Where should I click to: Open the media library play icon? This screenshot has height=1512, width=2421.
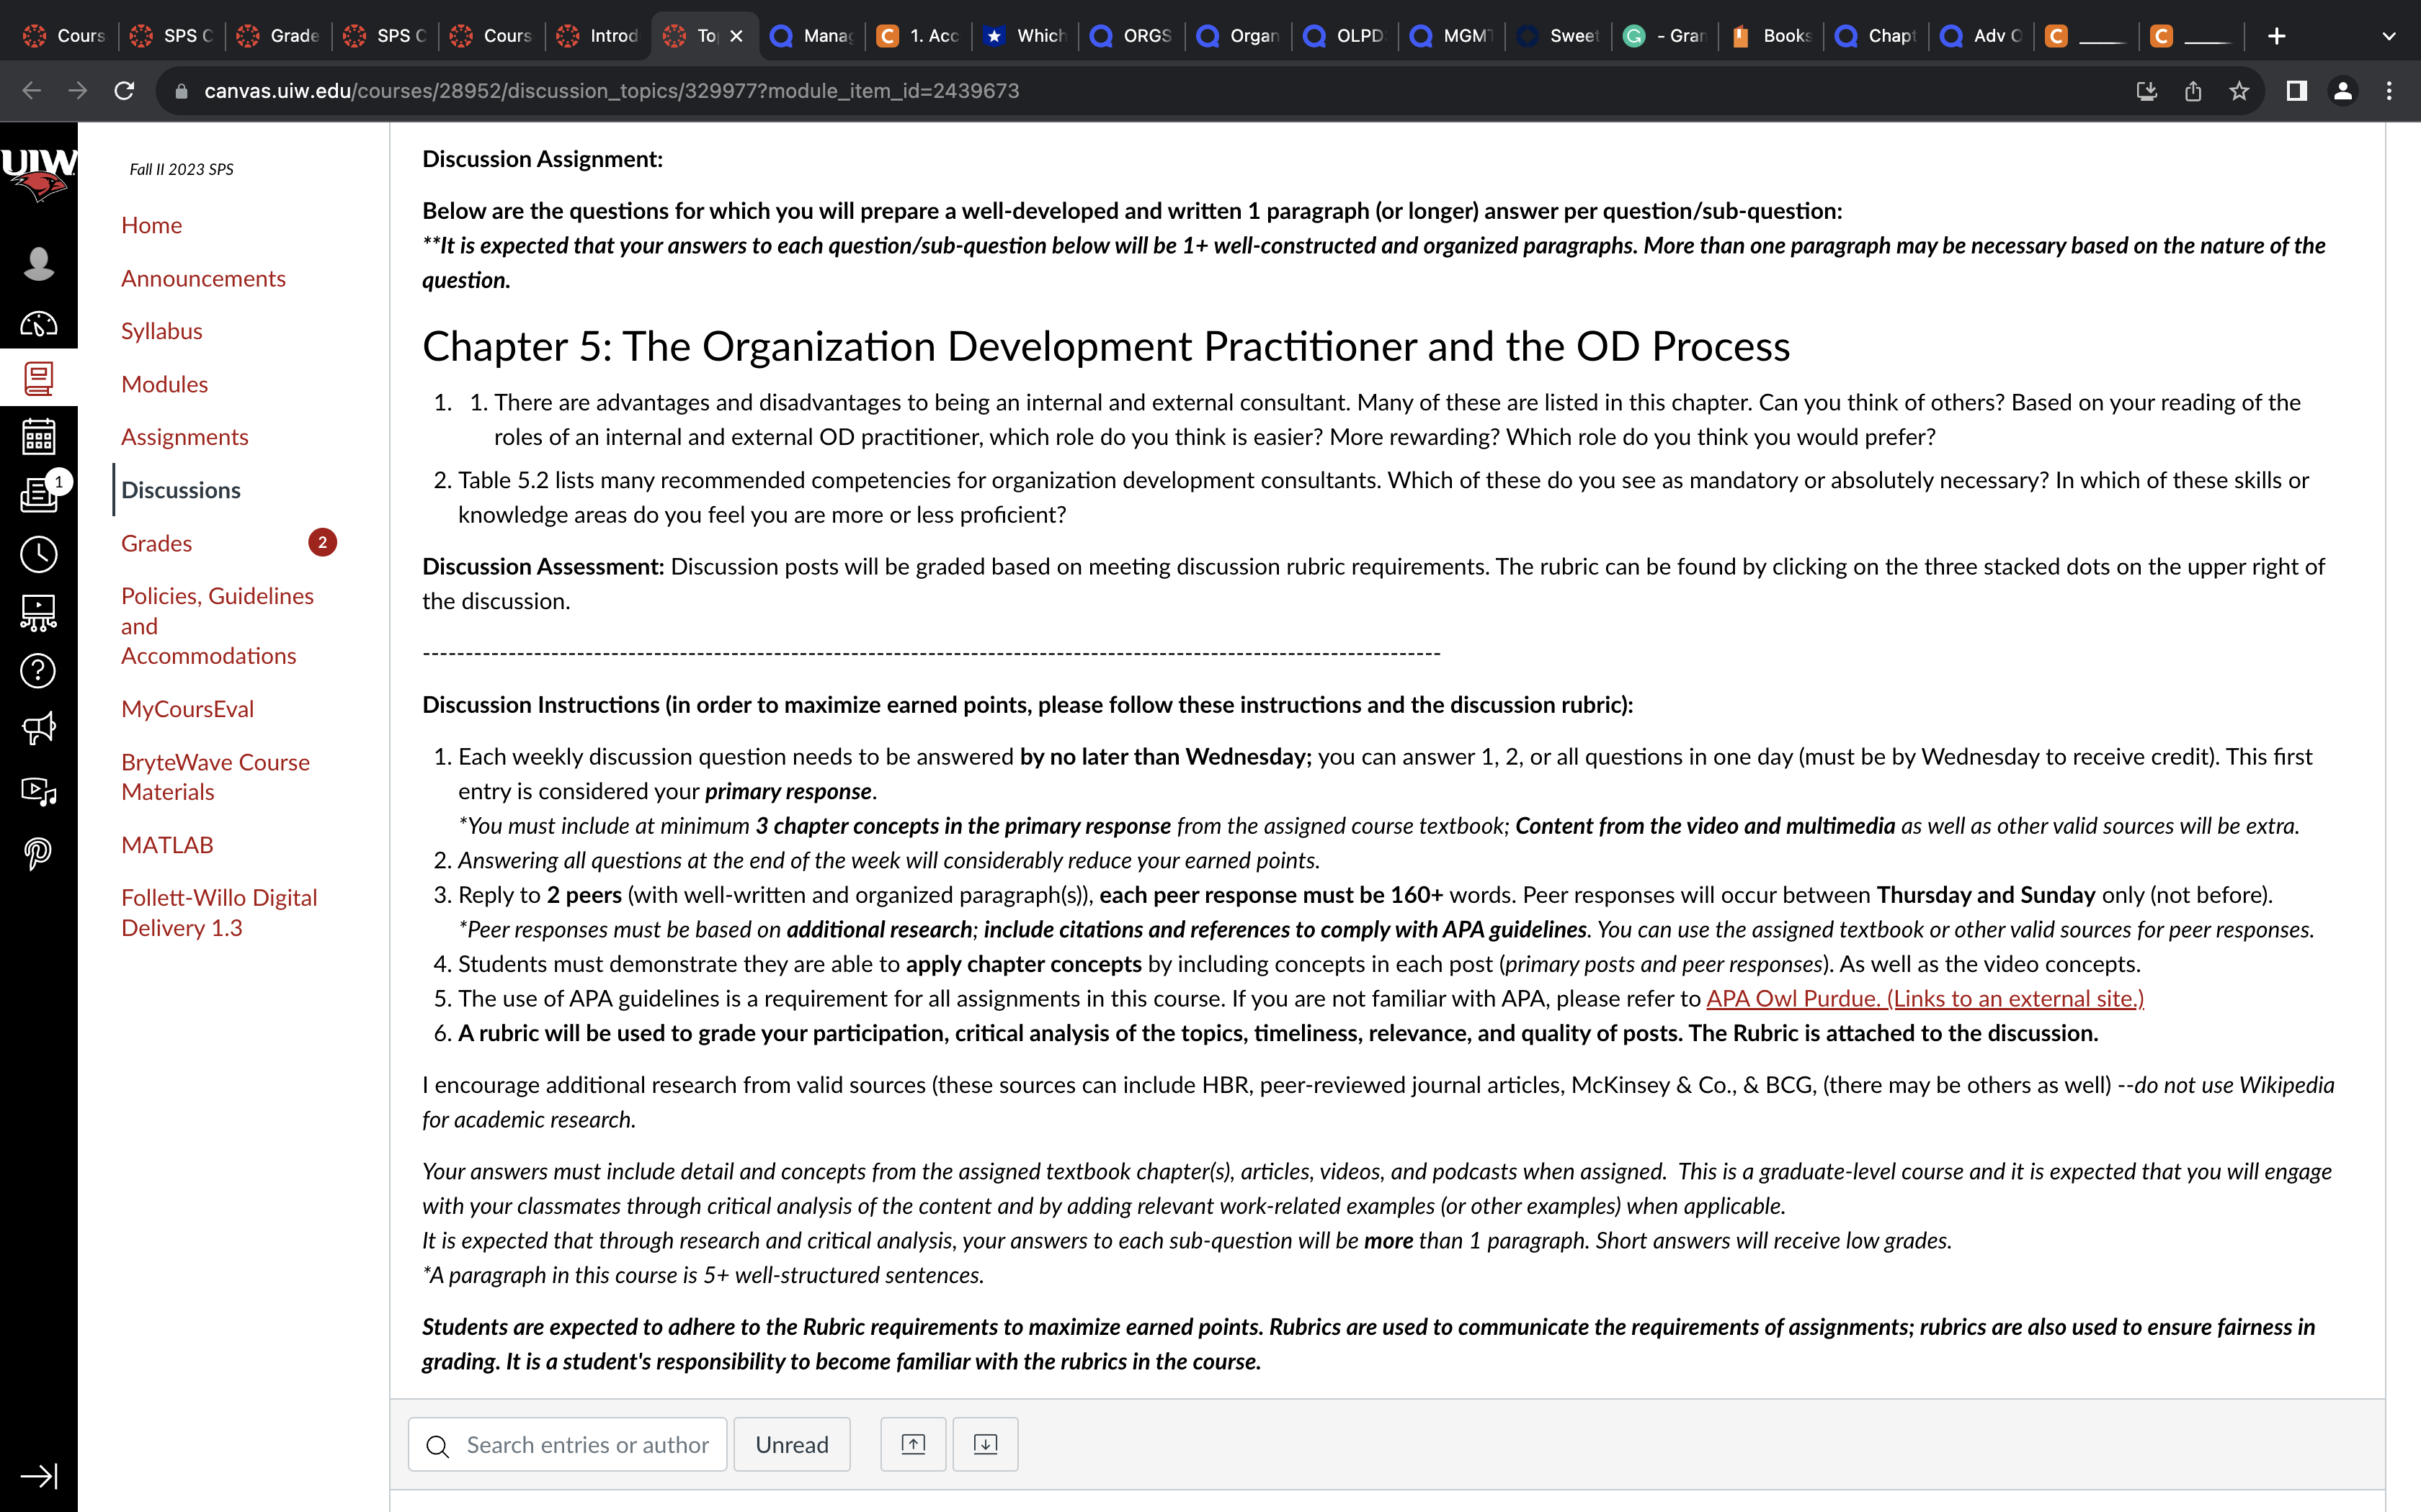coord(38,791)
